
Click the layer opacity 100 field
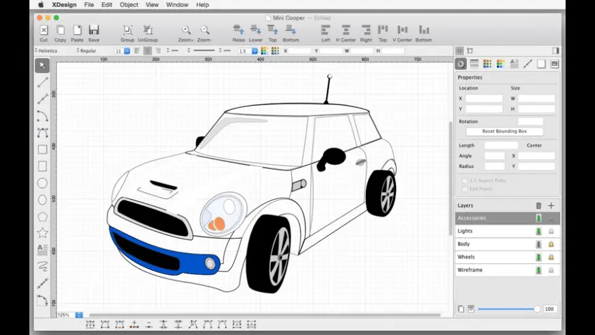(x=550, y=309)
